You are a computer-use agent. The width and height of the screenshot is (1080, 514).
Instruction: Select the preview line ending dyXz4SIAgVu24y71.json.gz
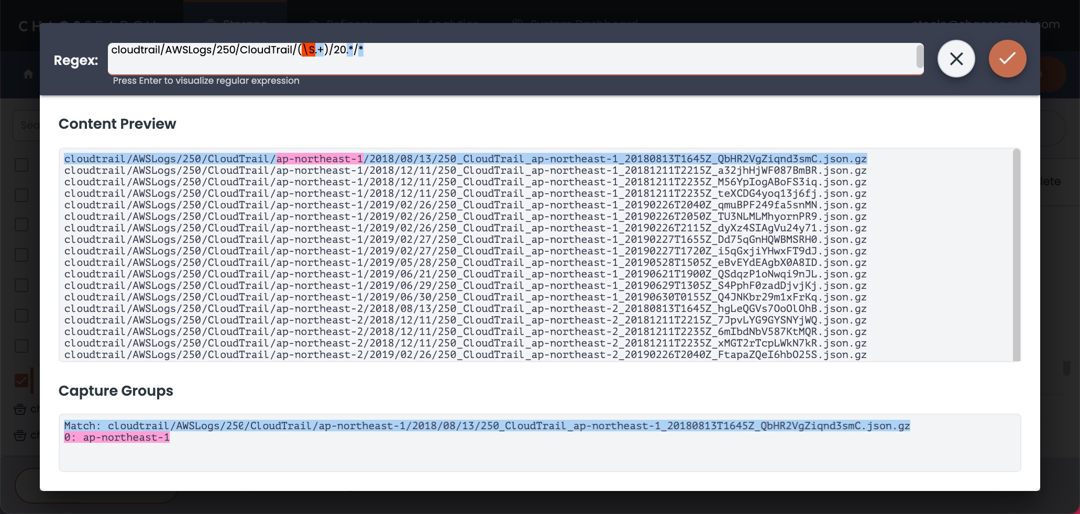coord(466,228)
